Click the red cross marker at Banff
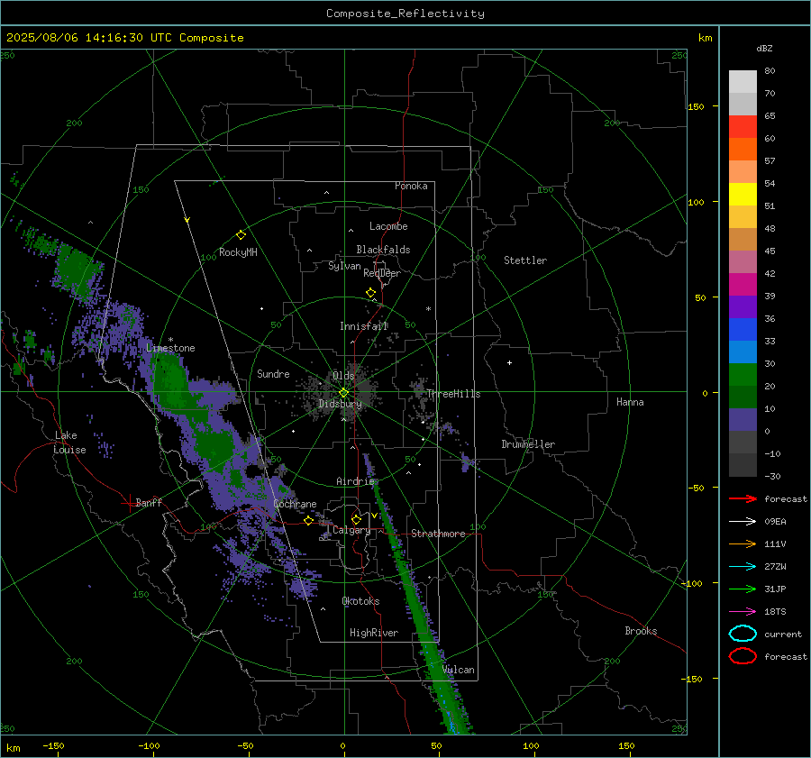 point(129,503)
